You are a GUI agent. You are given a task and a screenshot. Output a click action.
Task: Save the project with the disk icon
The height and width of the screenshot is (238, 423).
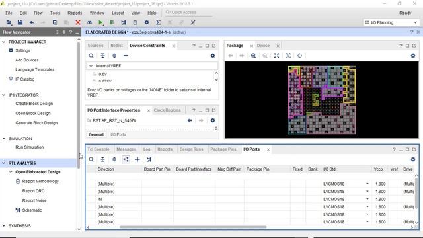pos(20,22)
